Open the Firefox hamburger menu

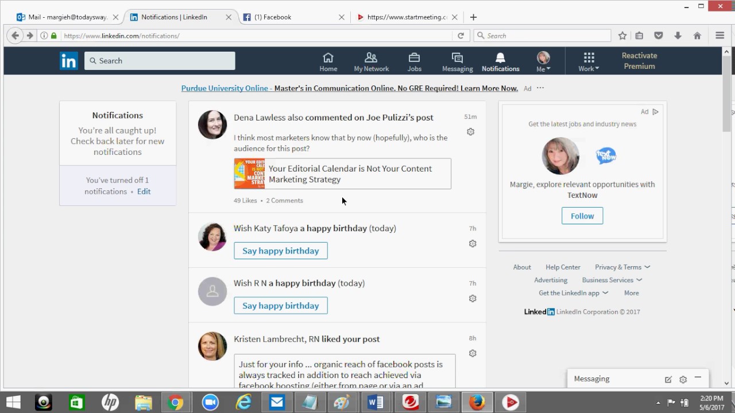tap(719, 36)
